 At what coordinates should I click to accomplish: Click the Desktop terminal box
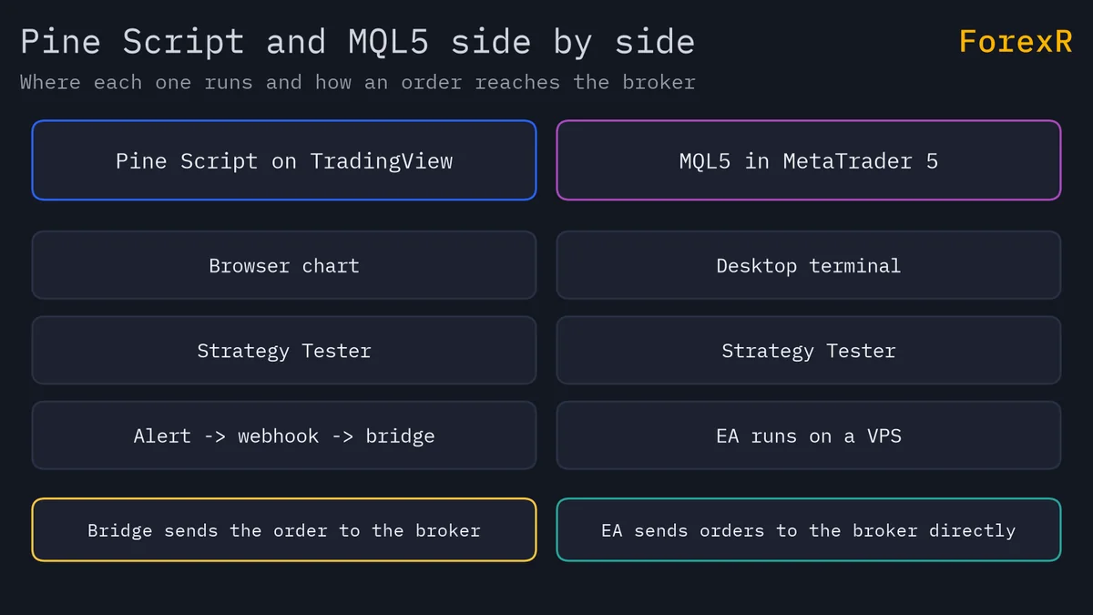click(x=809, y=265)
